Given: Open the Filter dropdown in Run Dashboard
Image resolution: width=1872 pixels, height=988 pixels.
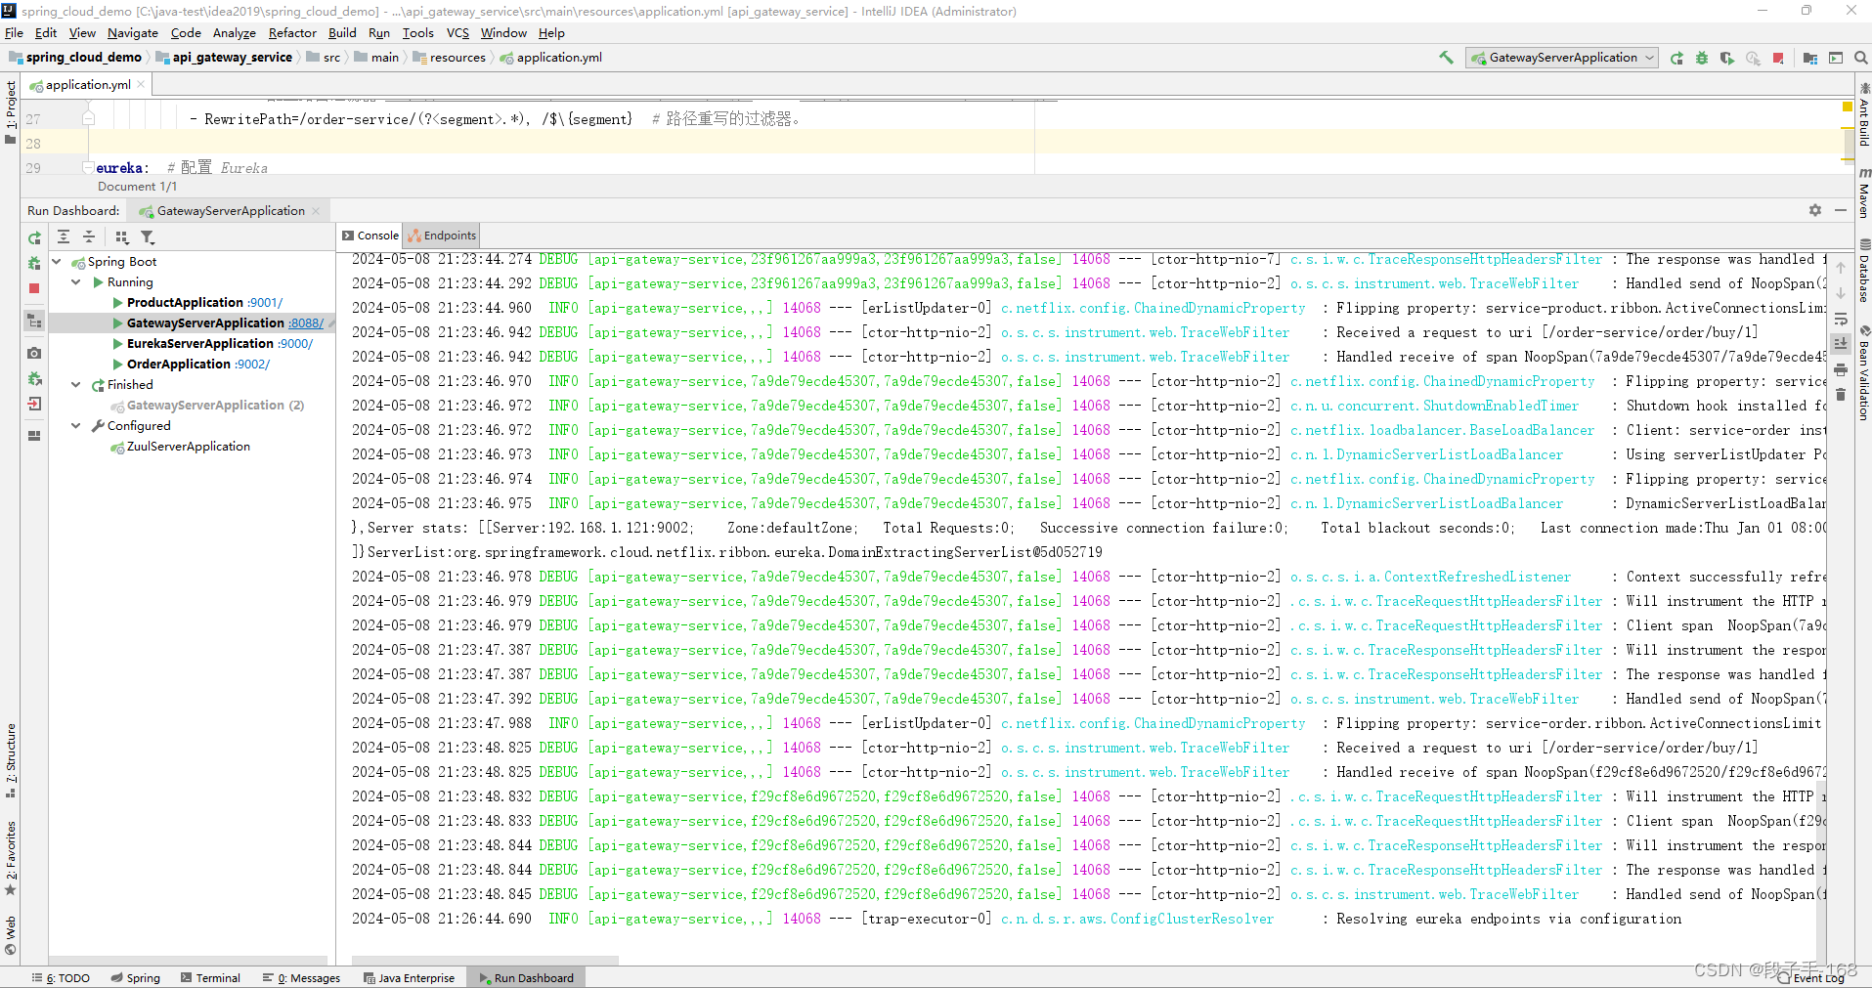Looking at the screenshot, I should pos(148,236).
